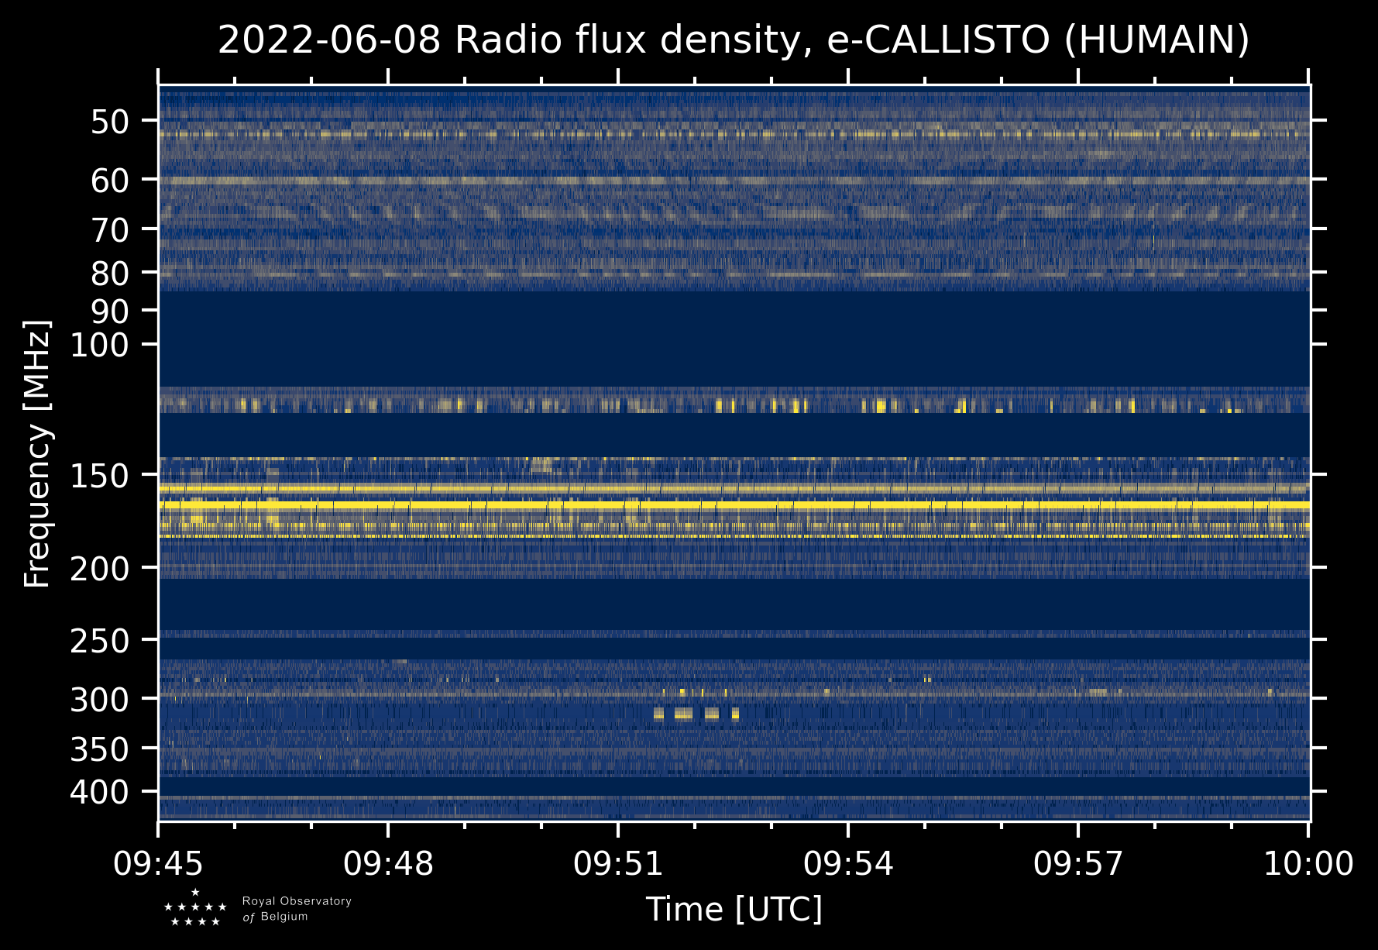Screen dimensions: 1378x950
Task: Click the yellow dashed burst near 320 MHz
Action: (x=696, y=714)
